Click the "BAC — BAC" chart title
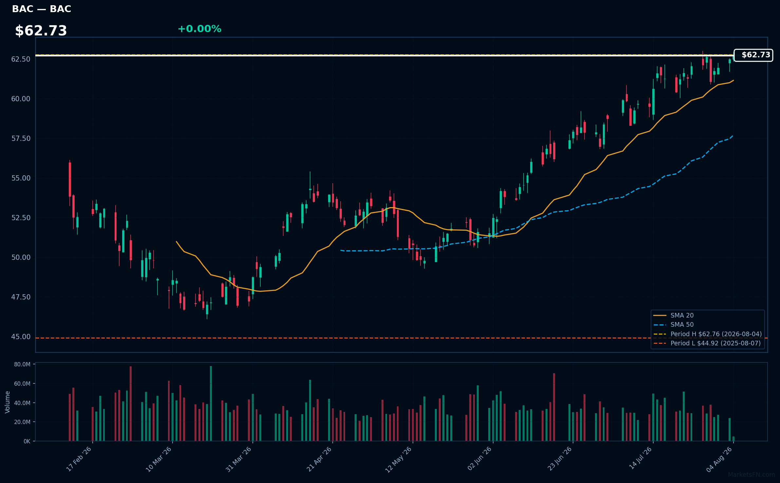The height and width of the screenshot is (483, 780). (x=42, y=9)
